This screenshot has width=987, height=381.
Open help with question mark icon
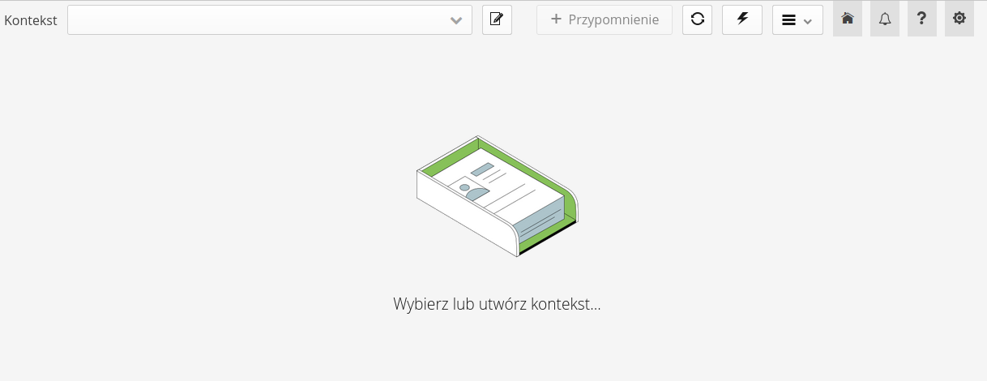921,19
